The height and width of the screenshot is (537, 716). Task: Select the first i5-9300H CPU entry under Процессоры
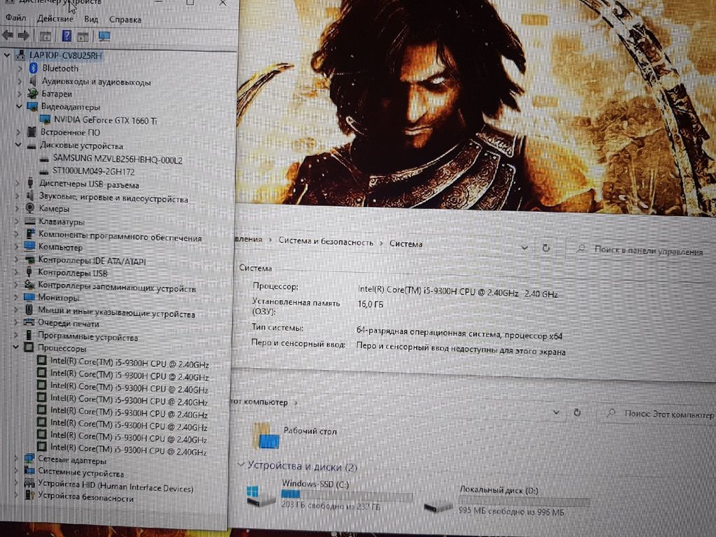(x=129, y=363)
